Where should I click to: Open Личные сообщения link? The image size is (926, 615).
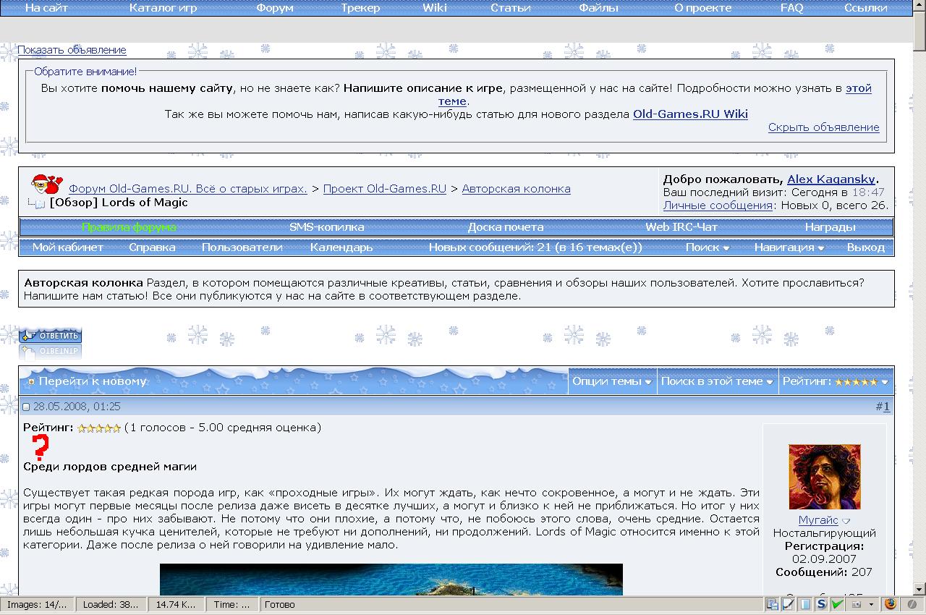[718, 205]
